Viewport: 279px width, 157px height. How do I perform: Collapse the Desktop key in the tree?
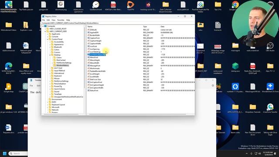pyautogui.click(x=50, y=55)
